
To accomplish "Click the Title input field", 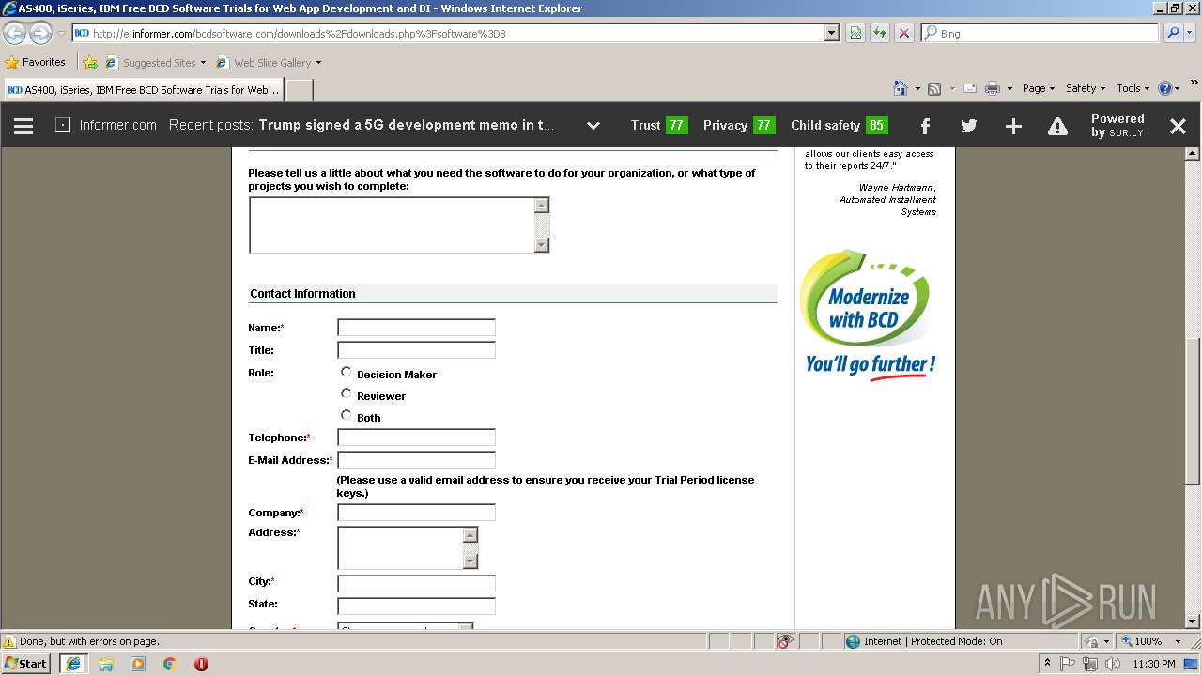I will tap(416, 350).
